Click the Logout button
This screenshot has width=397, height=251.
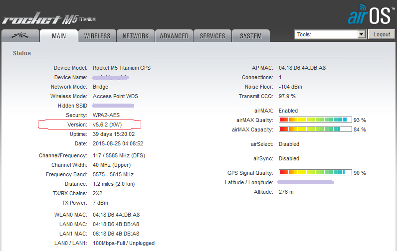382,34
